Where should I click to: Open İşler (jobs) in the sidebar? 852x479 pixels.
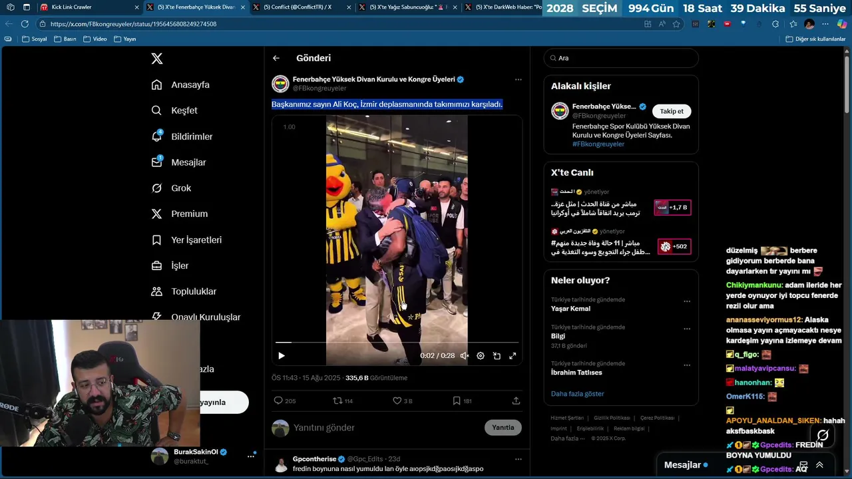[170, 265]
